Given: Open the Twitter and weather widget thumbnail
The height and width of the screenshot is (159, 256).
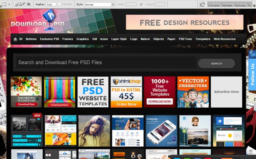Looking at the screenshot, I should pos(229,131).
